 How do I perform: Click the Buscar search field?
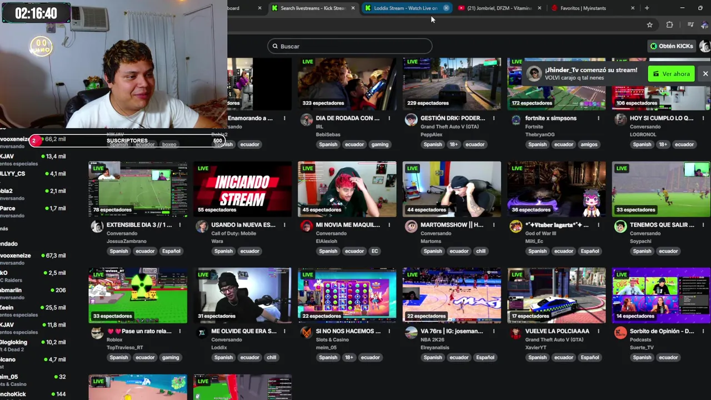[x=350, y=46]
